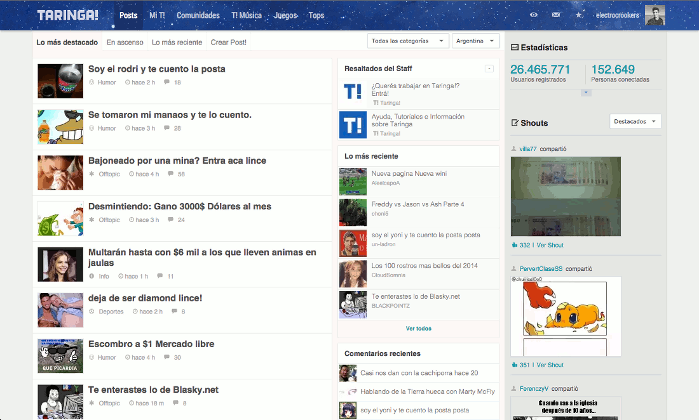Open the favorites star icon
Screen dimensions: 699x420
coord(579,15)
